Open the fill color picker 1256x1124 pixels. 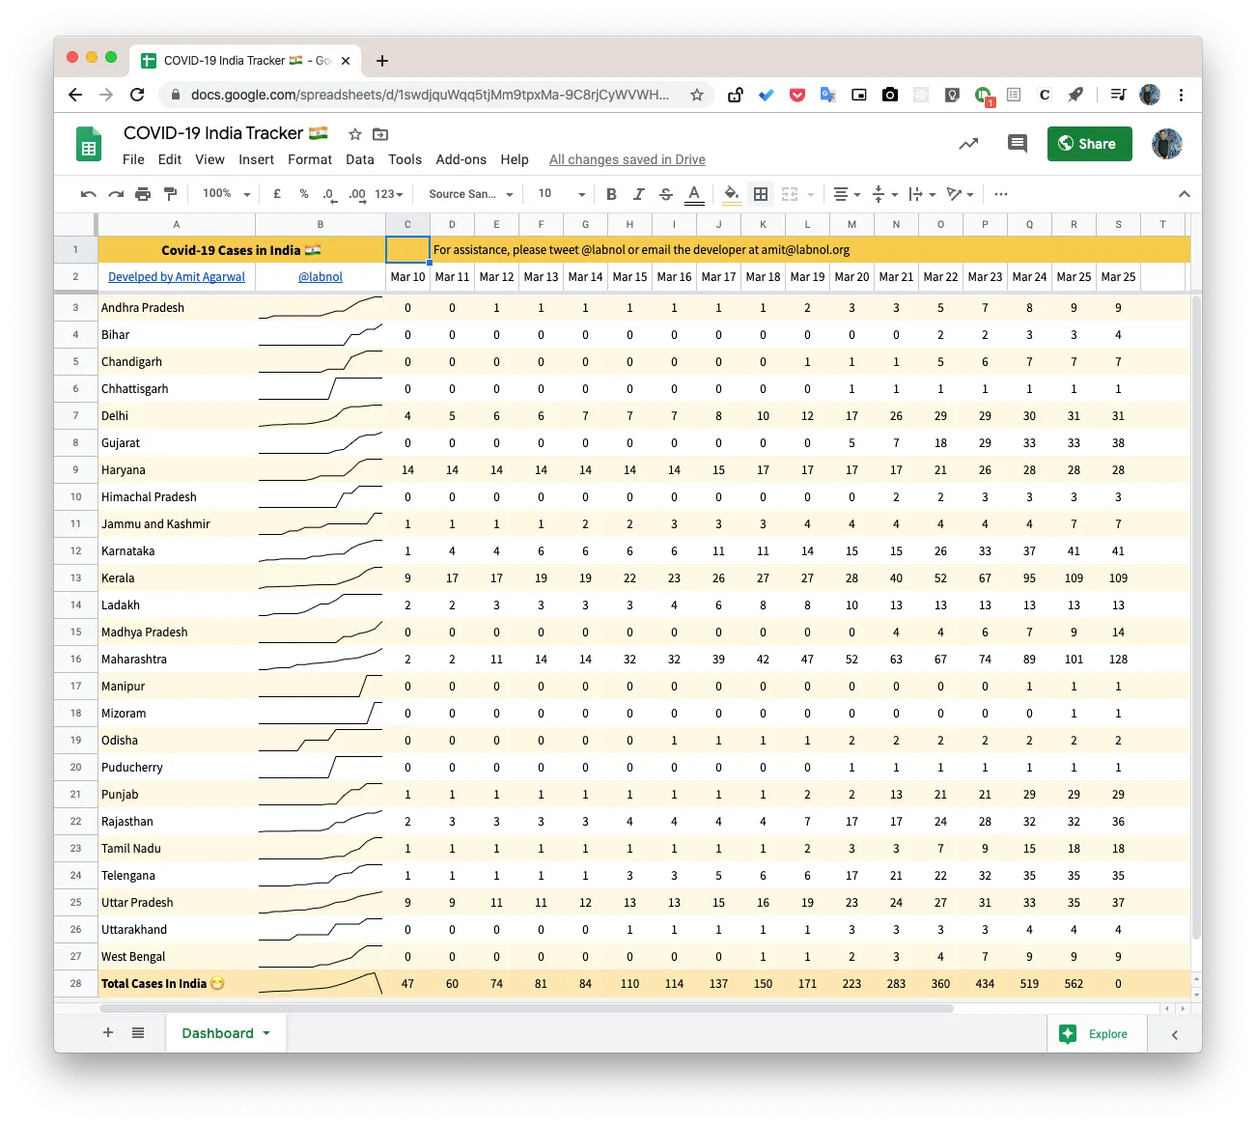[x=732, y=194]
